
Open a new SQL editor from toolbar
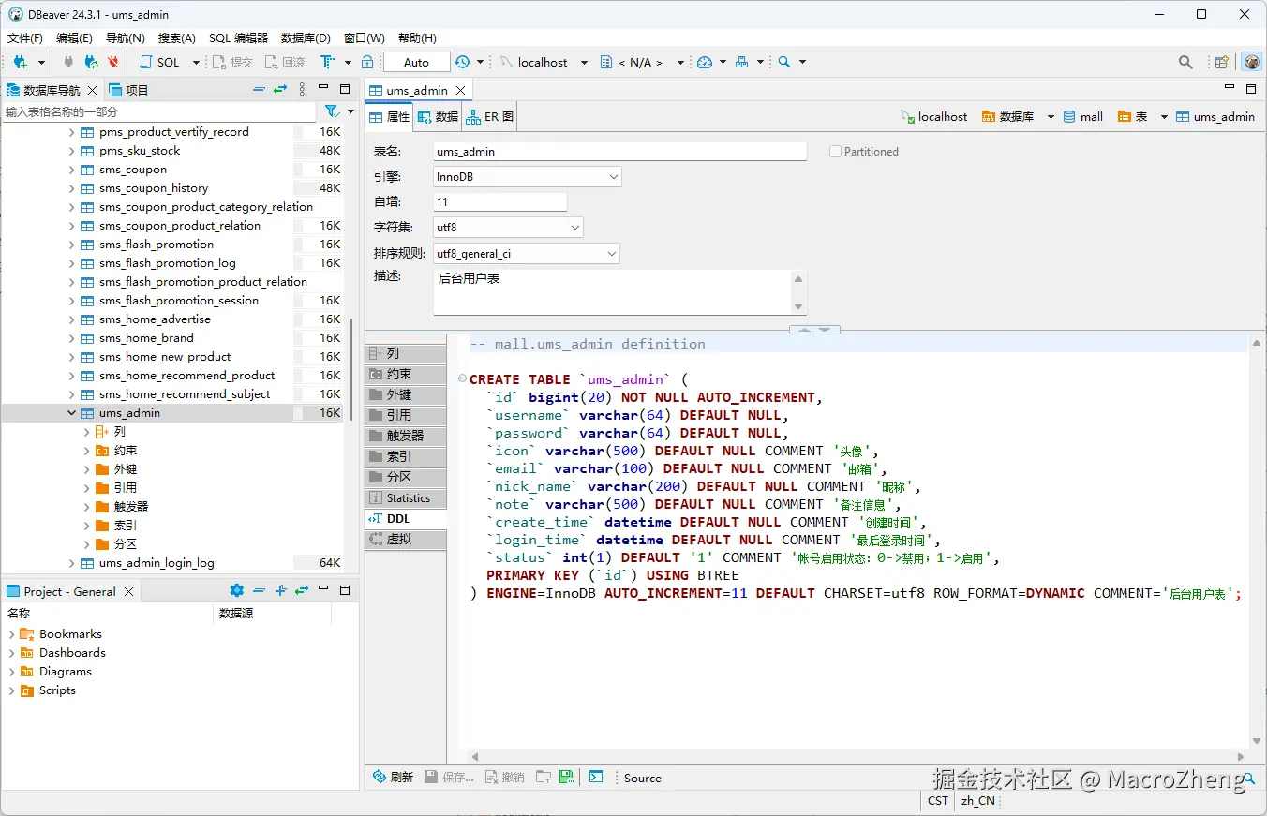[159, 62]
